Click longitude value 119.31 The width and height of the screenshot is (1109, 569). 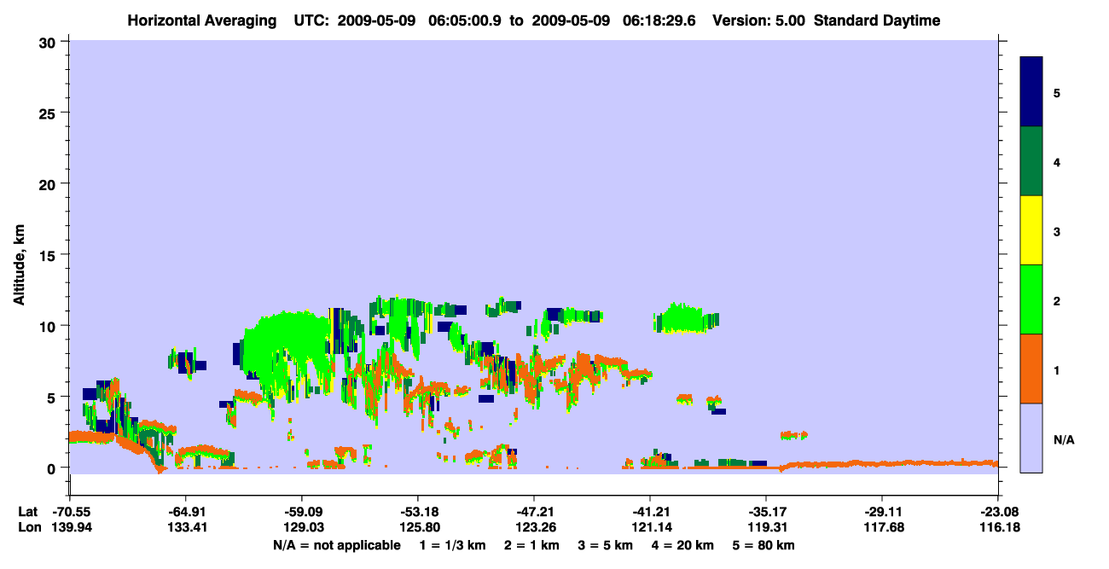pos(766,527)
